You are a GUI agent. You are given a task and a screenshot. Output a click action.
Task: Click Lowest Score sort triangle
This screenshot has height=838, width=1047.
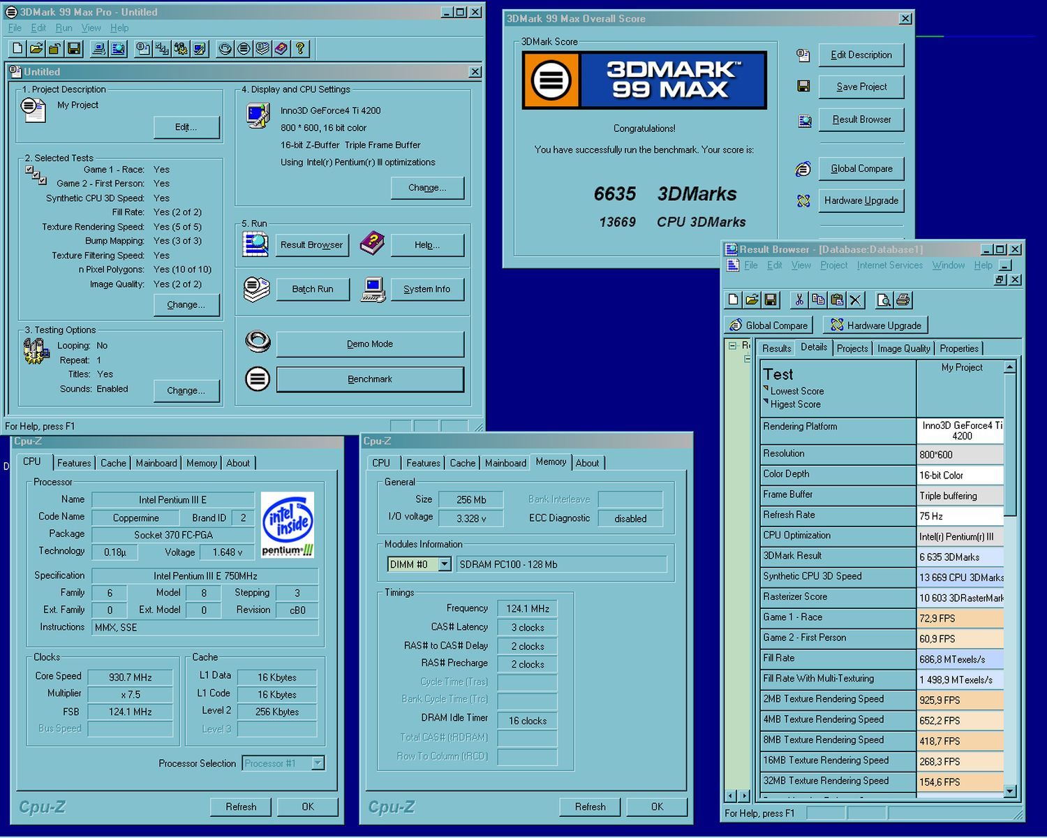pyautogui.click(x=766, y=388)
